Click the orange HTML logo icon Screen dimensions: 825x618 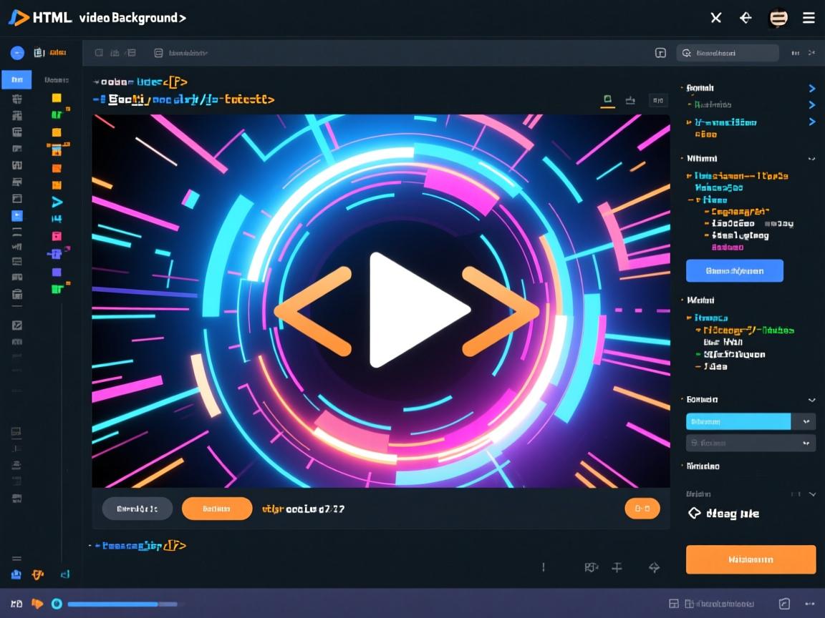(x=19, y=18)
